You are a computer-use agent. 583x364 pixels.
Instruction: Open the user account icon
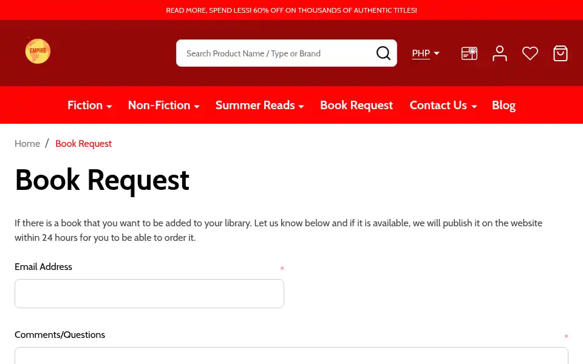[x=500, y=53]
